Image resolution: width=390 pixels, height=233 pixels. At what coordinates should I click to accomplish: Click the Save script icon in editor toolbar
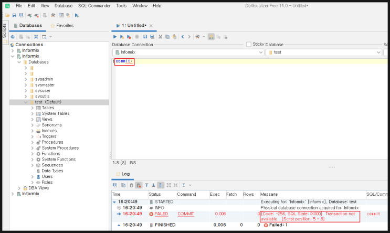145,37
